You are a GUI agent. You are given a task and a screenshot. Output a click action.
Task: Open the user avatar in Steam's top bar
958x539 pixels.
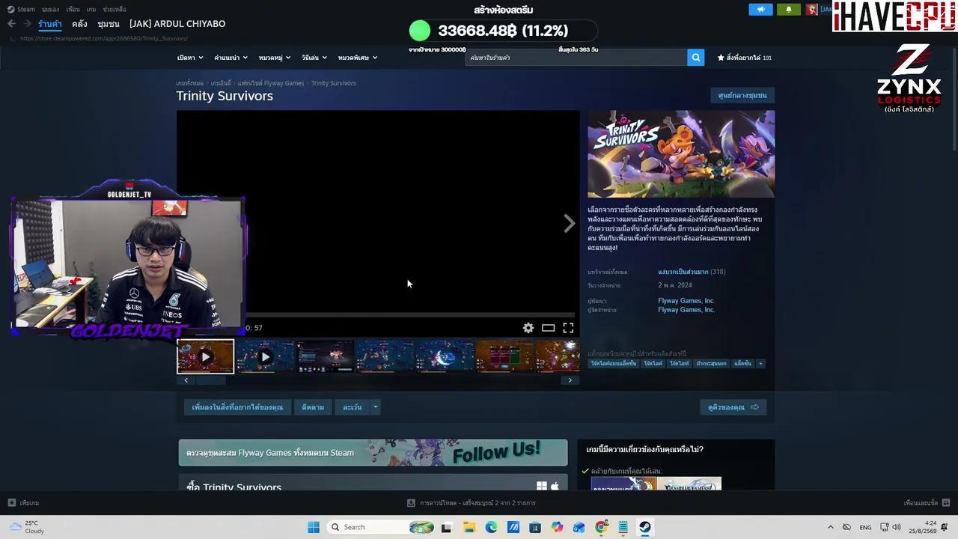point(811,10)
